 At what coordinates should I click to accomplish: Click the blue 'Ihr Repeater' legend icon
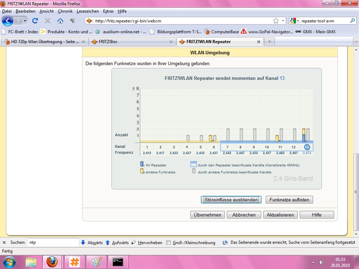tap(142, 164)
